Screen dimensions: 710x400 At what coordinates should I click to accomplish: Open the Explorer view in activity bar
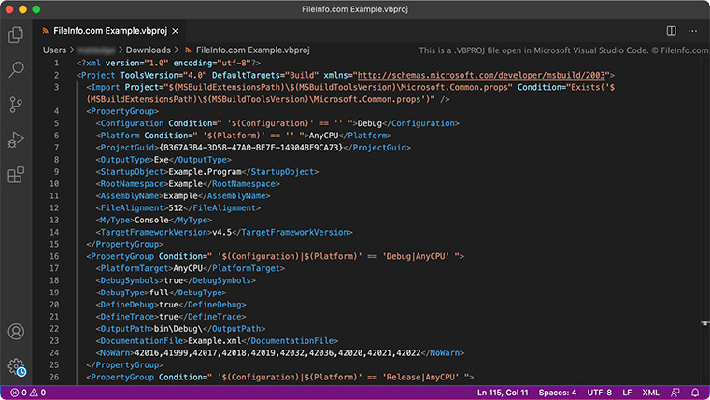(16, 36)
